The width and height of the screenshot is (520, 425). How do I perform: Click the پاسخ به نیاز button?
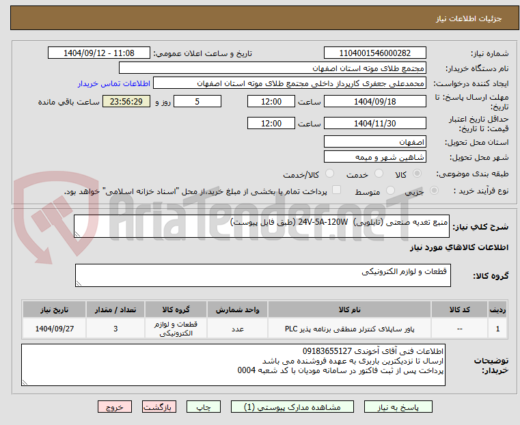[x=398, y=407]
